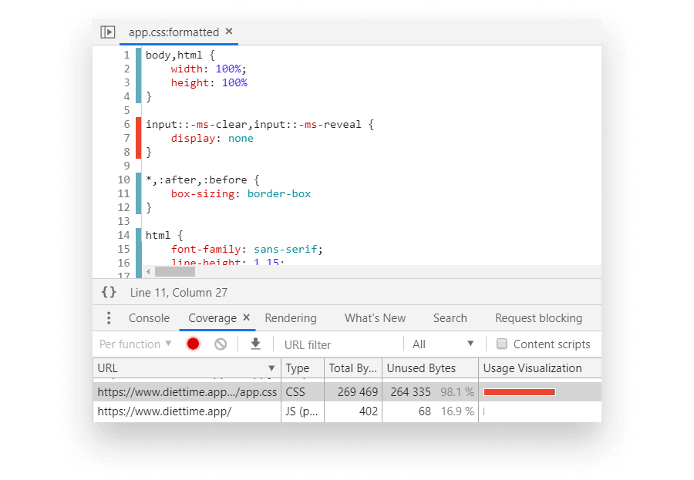Click the red record coverage button

[x=193, y=344]
